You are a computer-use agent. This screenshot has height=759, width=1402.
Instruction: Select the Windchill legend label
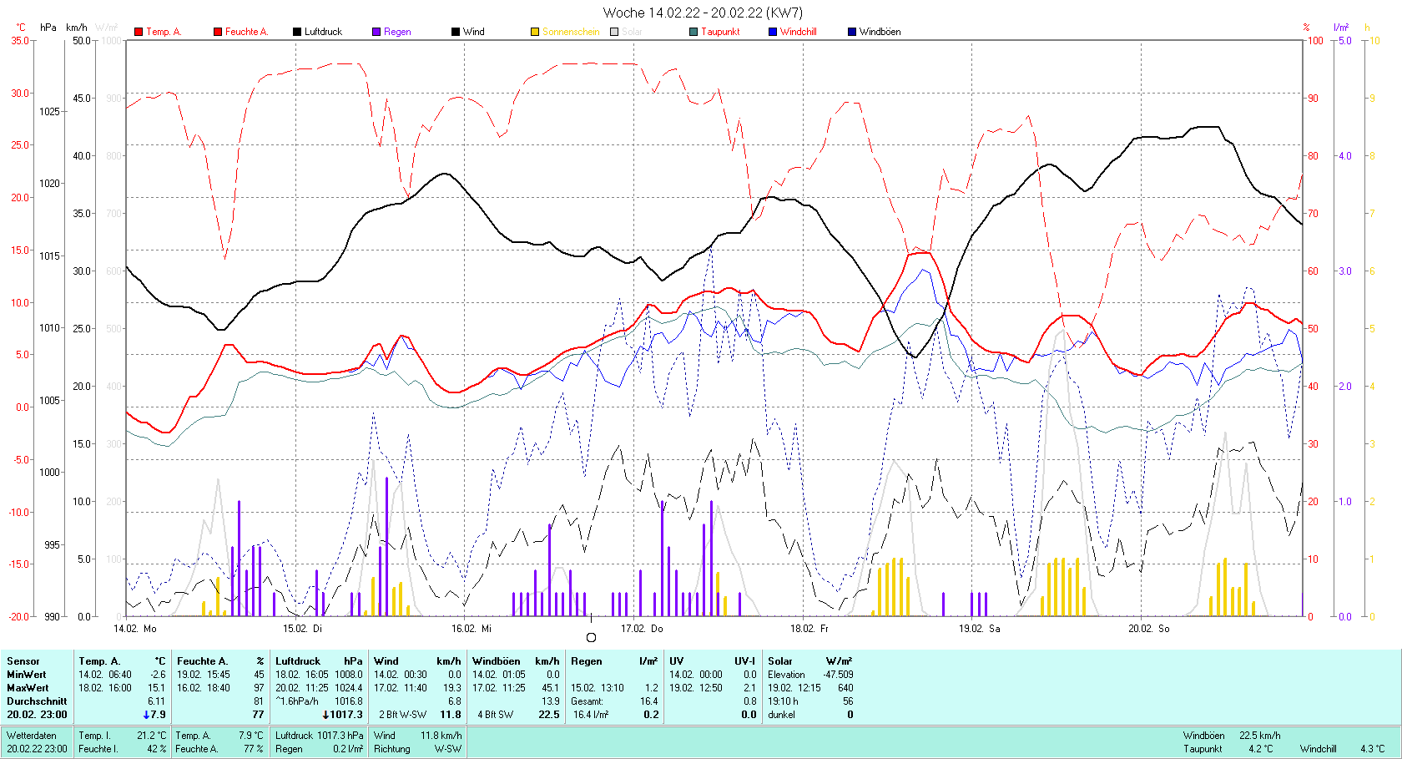click(799, 32)
